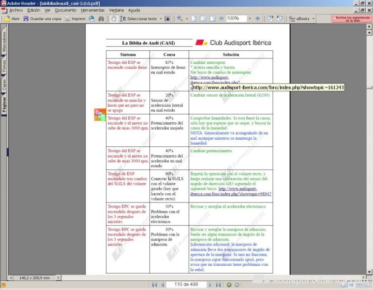Open the Archivo menu
373x290 pixels.
pos(16,10)
